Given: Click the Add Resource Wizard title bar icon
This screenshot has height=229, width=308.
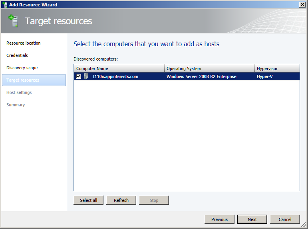Looking at the screenshot, I should pyautogui.click(x=5, y=5).
